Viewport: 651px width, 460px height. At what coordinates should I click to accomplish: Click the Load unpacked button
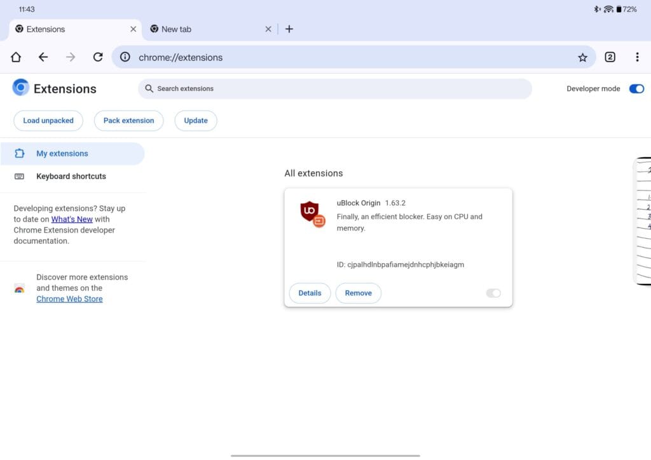(48, 121)
